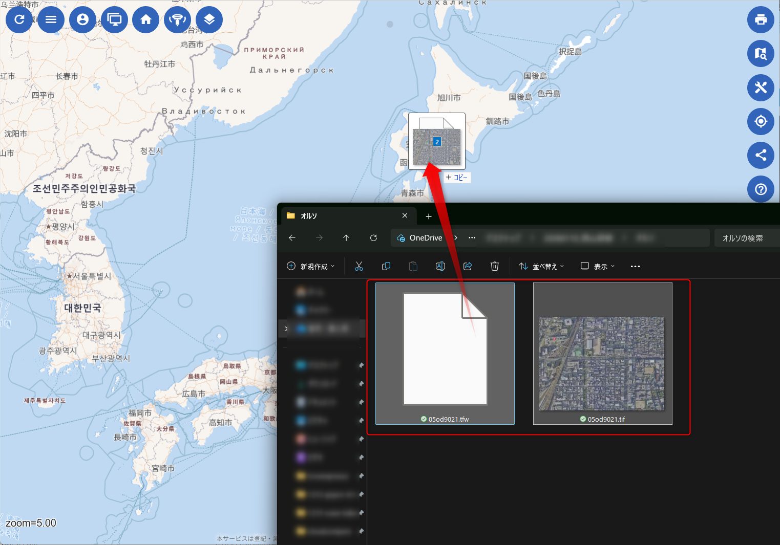The image size is (780, 545).
Task: Open the user account icon
Action: click(x=82, y=19)
